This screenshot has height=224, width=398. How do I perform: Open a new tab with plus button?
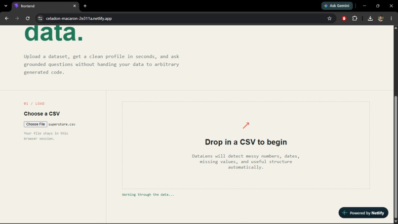tap(85, 6)
